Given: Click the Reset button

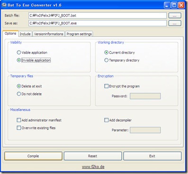Looking at the screenshot, I should pos(93,156).
